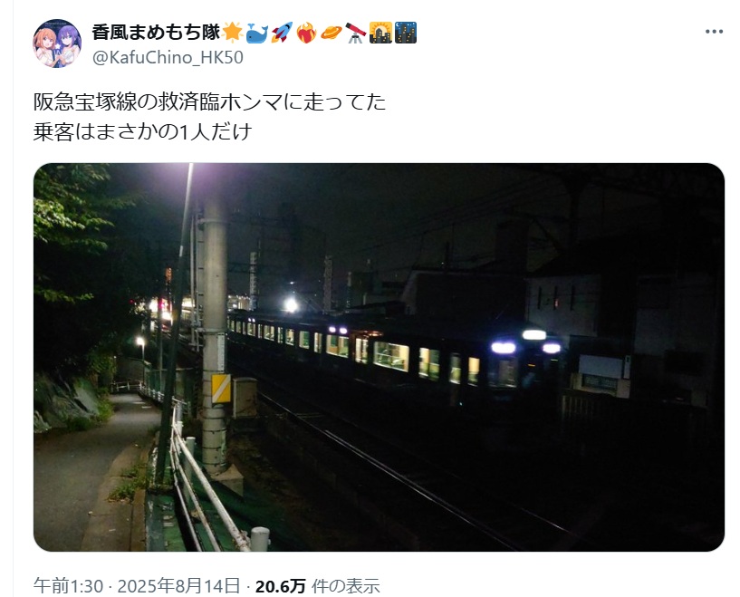This screenshot has width=740, height=597.
Task: Click the burning heart emoji in name
Action: tap(306, 33)
